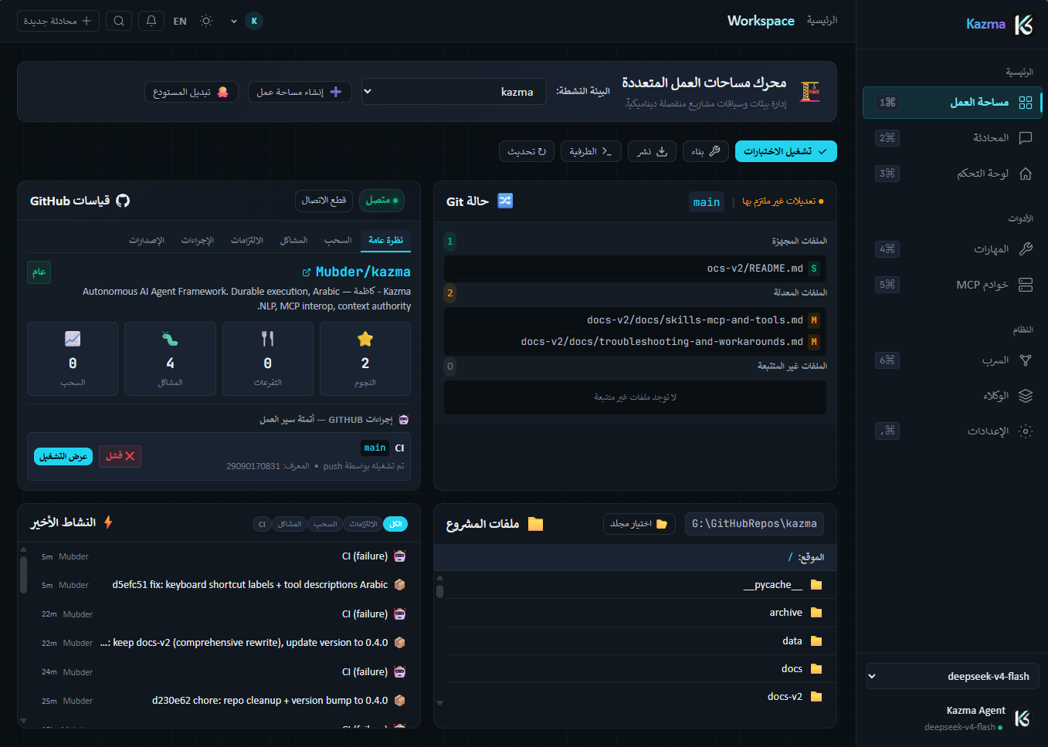The height and width of the screenshot is (747, 1048).
Task: Click إنشاء مساحة عمل create workspace button
Action: tap(300, 92)
